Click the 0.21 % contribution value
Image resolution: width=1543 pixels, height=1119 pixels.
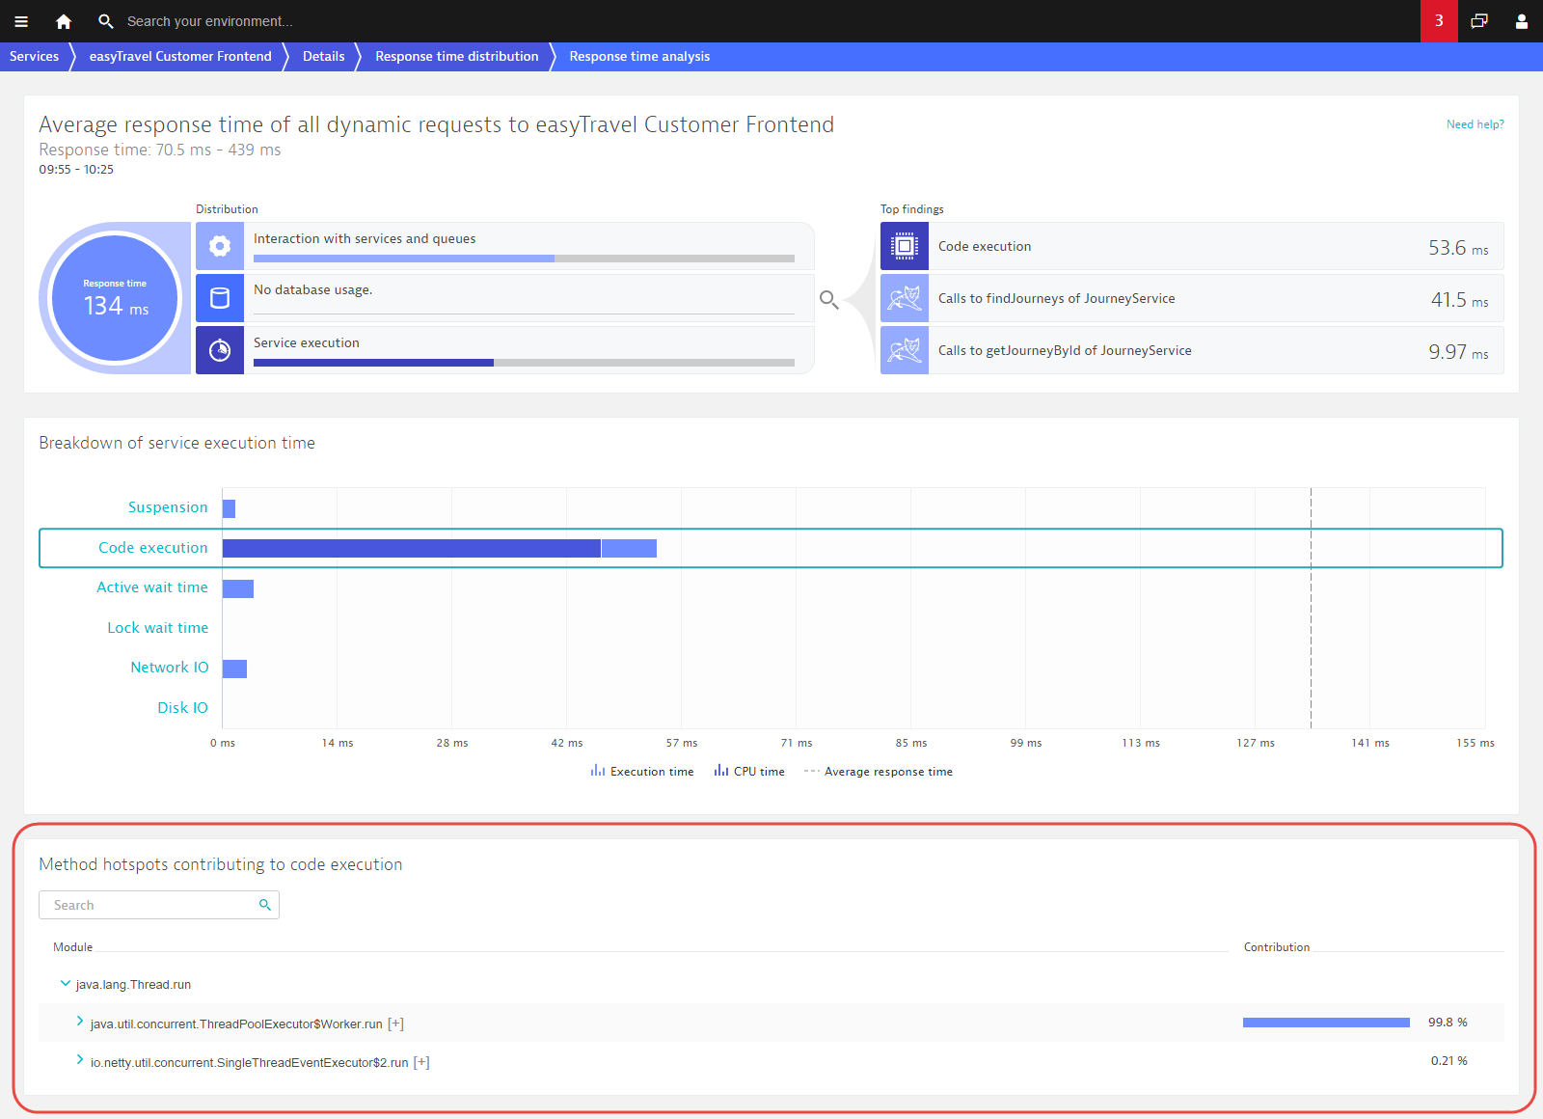[x=1448, y=1061]
